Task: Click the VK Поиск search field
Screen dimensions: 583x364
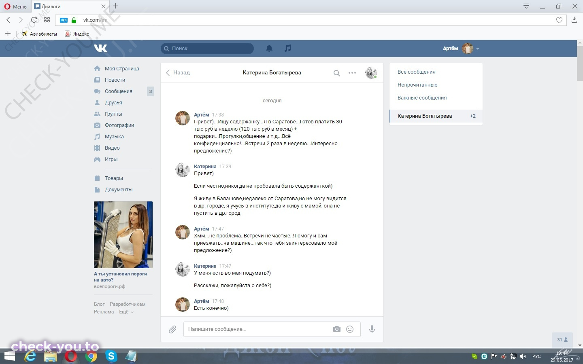Action: point(207,48)
